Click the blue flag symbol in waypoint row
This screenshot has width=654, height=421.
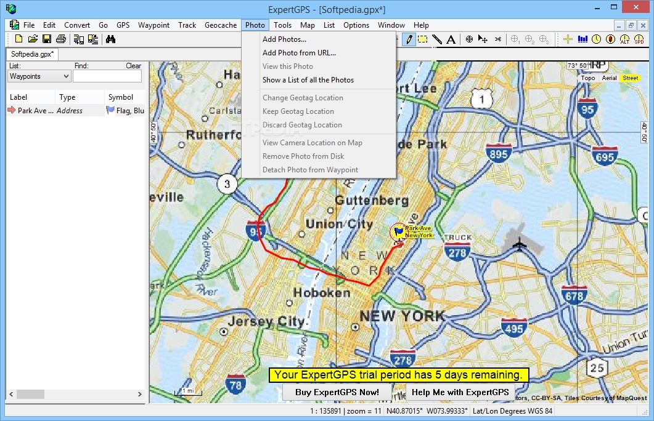click(110, 110)
